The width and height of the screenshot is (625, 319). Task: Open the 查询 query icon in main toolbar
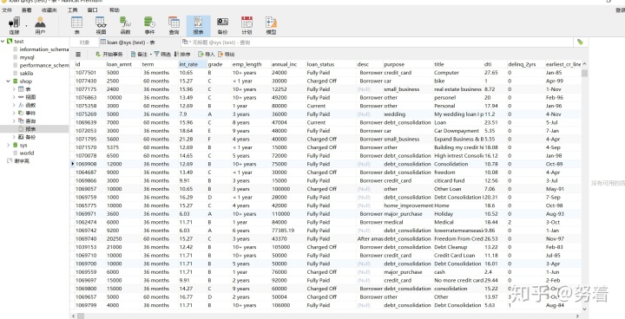[x=174, y=25]
